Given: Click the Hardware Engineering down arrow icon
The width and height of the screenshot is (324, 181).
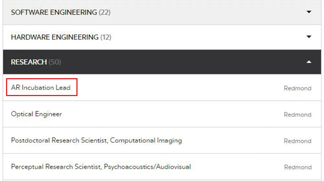Looking at the screenshot, I should [x=309, y=37].
